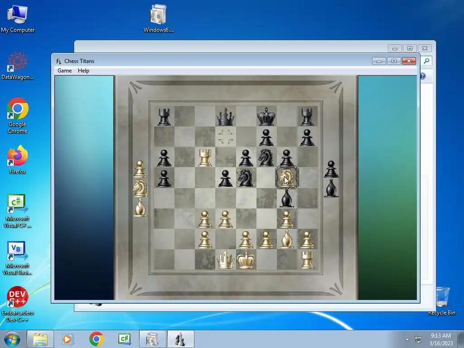Click the Chess Titans title bar icon
Image resolution: width=464 pixels, height=348 pixels.
pyautogui.click(x=58, y=61)
